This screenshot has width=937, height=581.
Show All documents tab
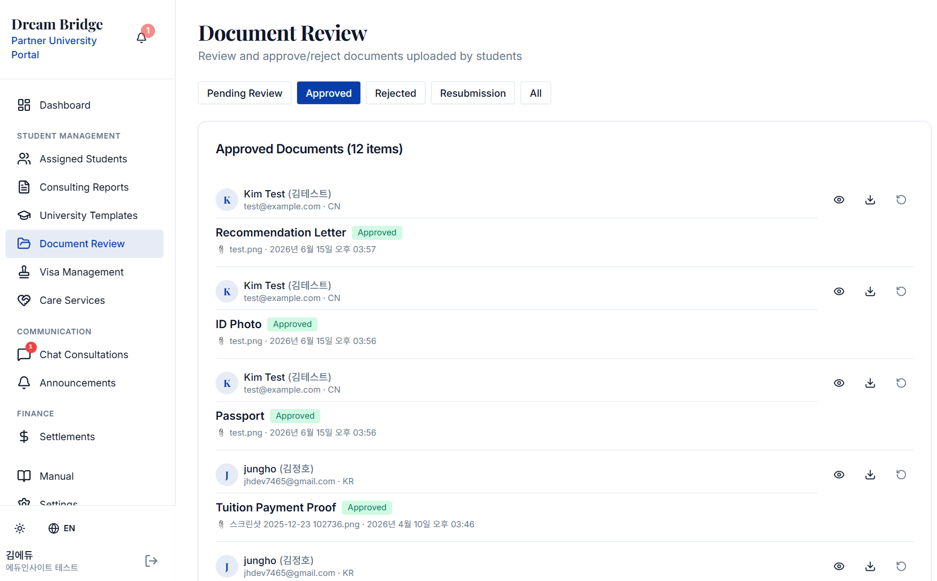(536, 93)
